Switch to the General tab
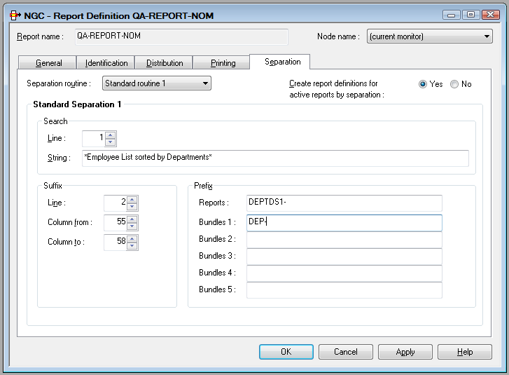509x375 pixels. 49,63
